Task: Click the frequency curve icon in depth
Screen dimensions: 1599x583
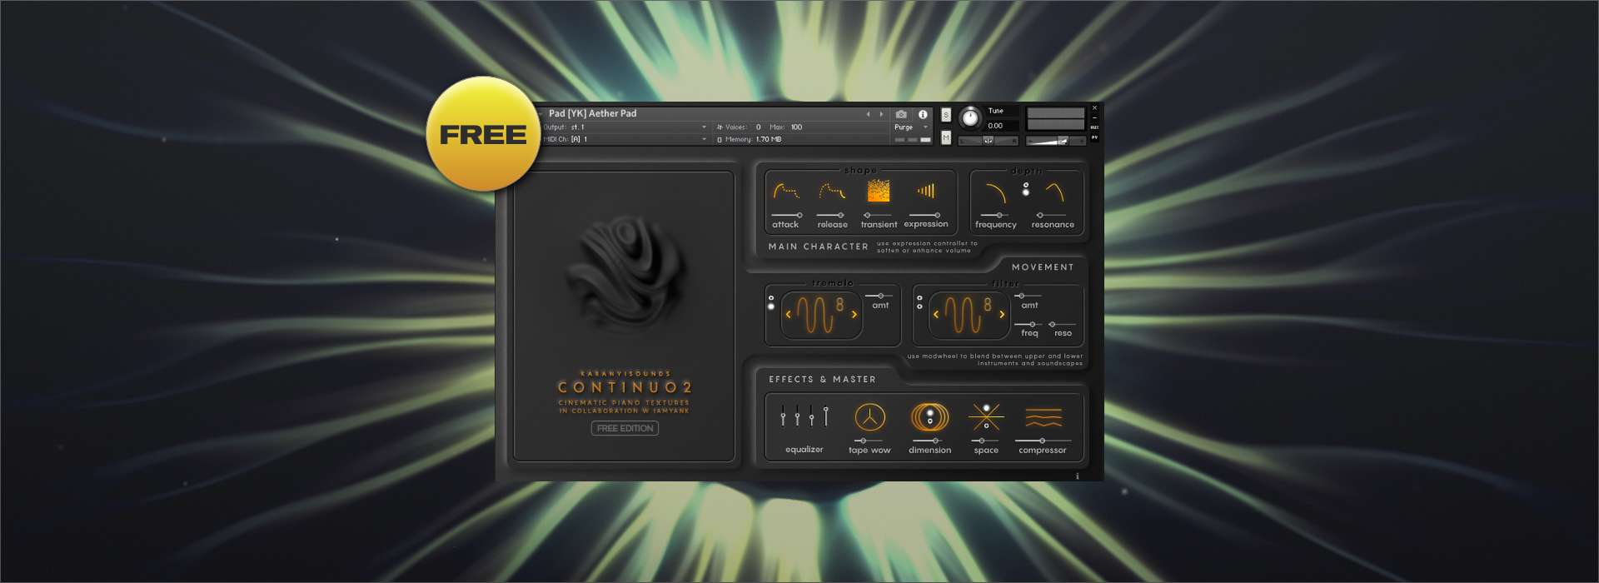Action: click(995, 192)
